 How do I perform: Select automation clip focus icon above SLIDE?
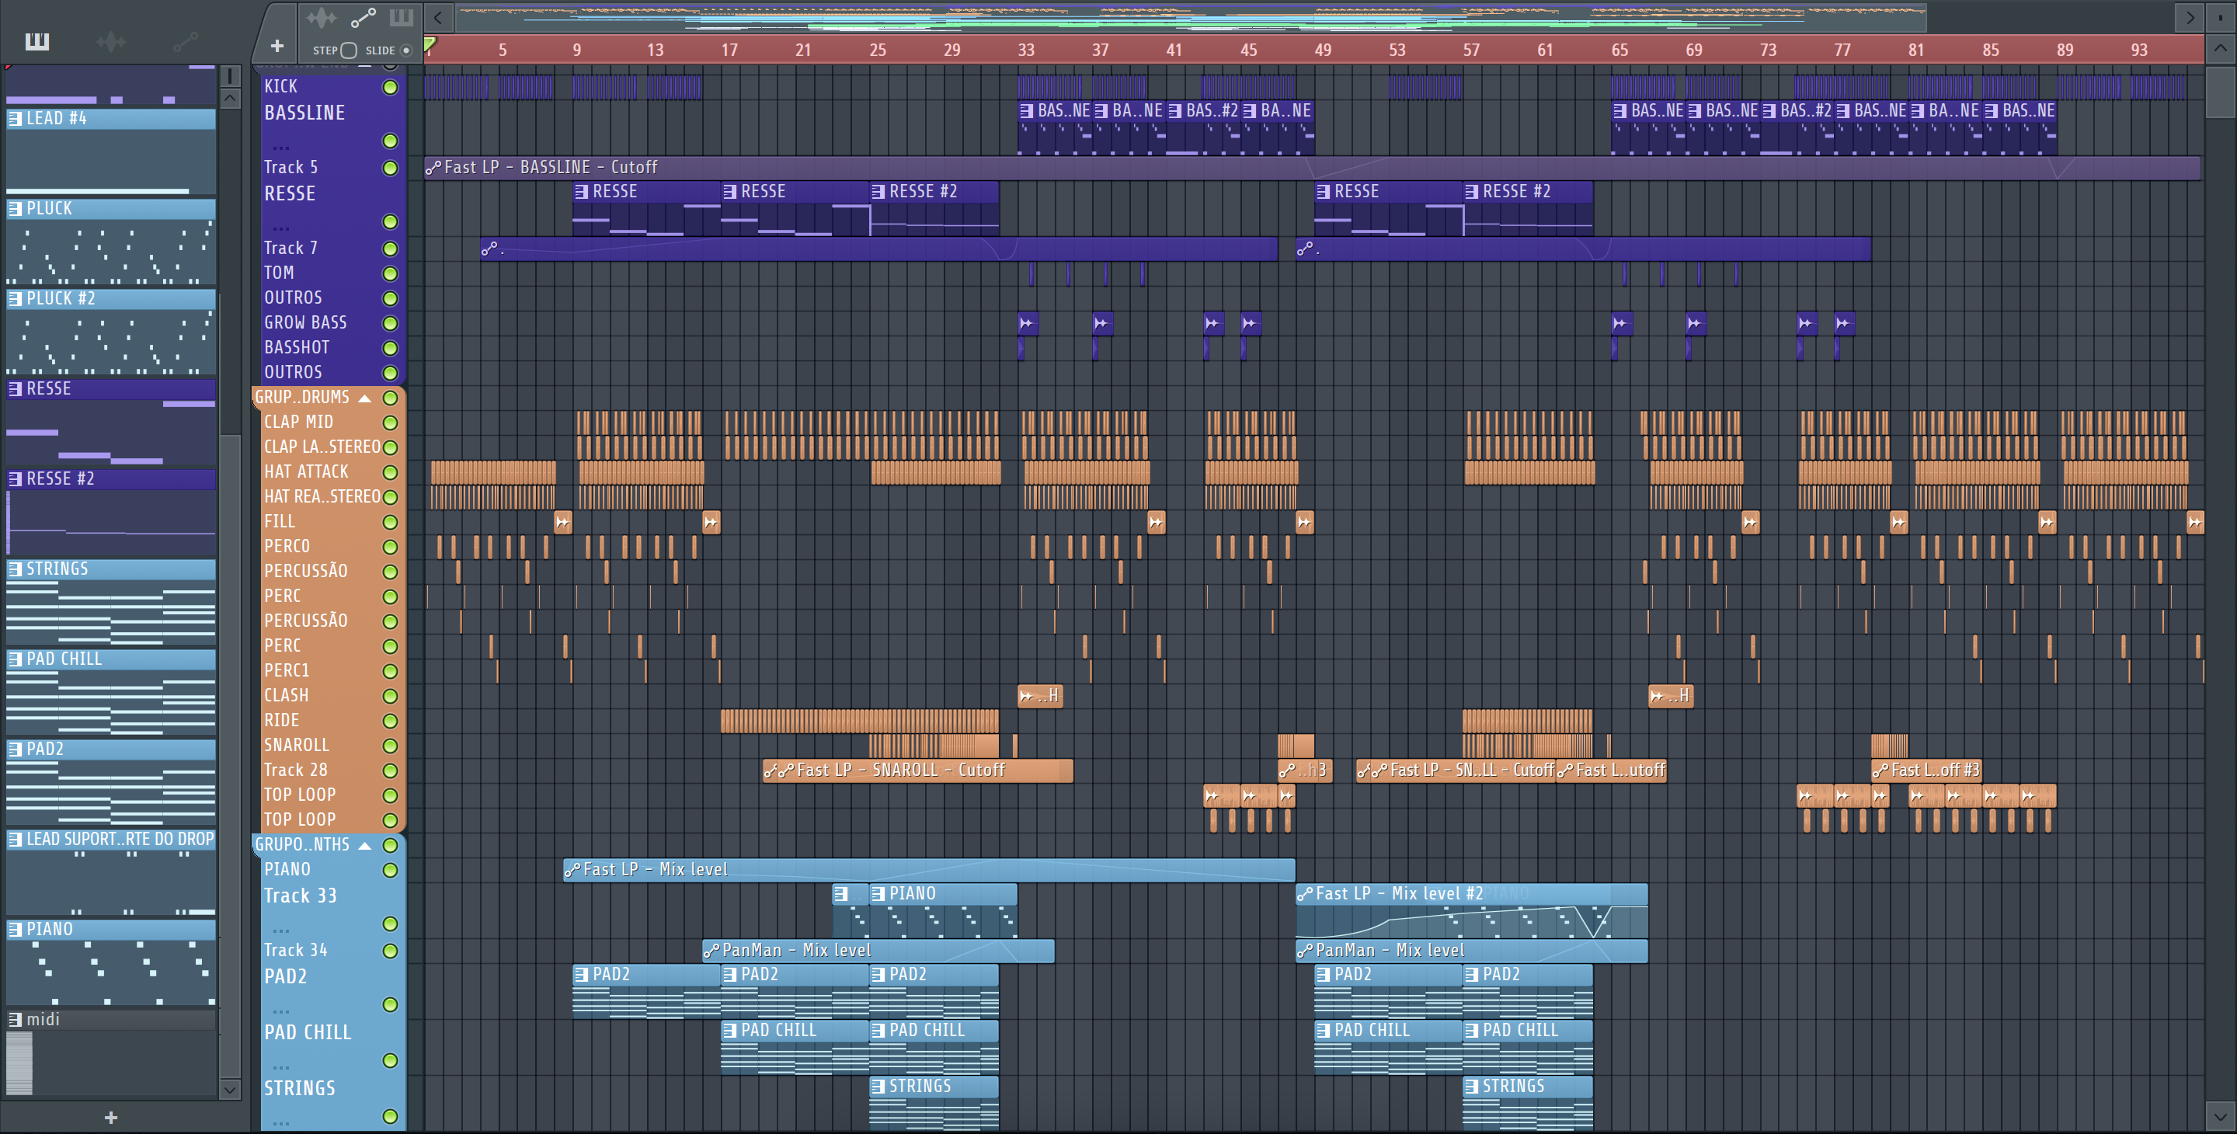pyautogui.click(x=363, y=16)
